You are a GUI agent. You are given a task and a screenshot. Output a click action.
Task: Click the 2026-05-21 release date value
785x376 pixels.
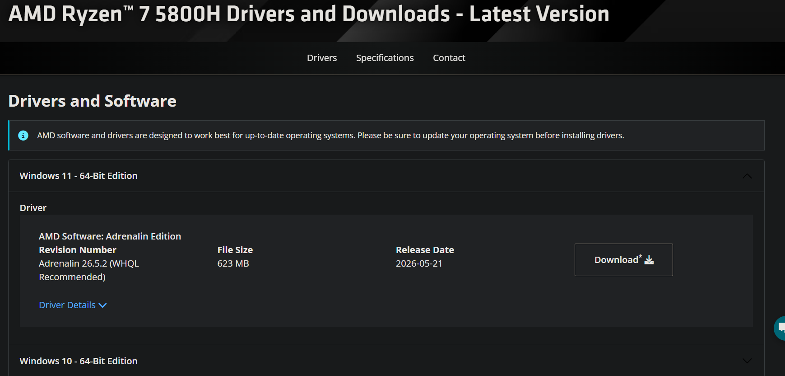(x=419, y=263)
